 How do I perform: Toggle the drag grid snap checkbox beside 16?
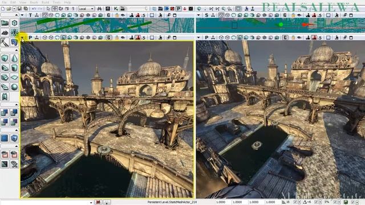click(295, 202)
